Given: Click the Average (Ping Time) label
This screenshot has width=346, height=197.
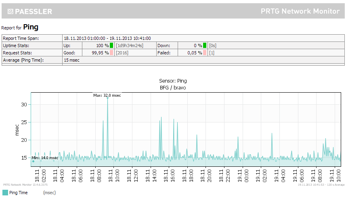Looking at the screenshot, I should coord(23,60).
